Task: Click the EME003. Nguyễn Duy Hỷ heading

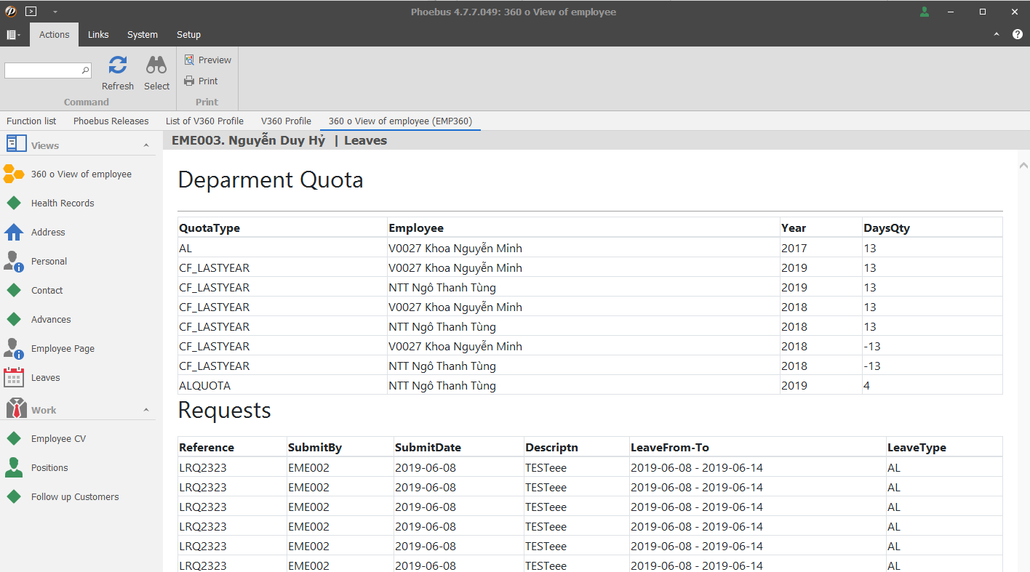Action: (x=248, y=140)
